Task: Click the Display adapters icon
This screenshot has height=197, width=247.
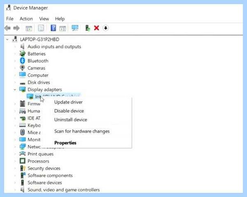Action: pos(22,89)
